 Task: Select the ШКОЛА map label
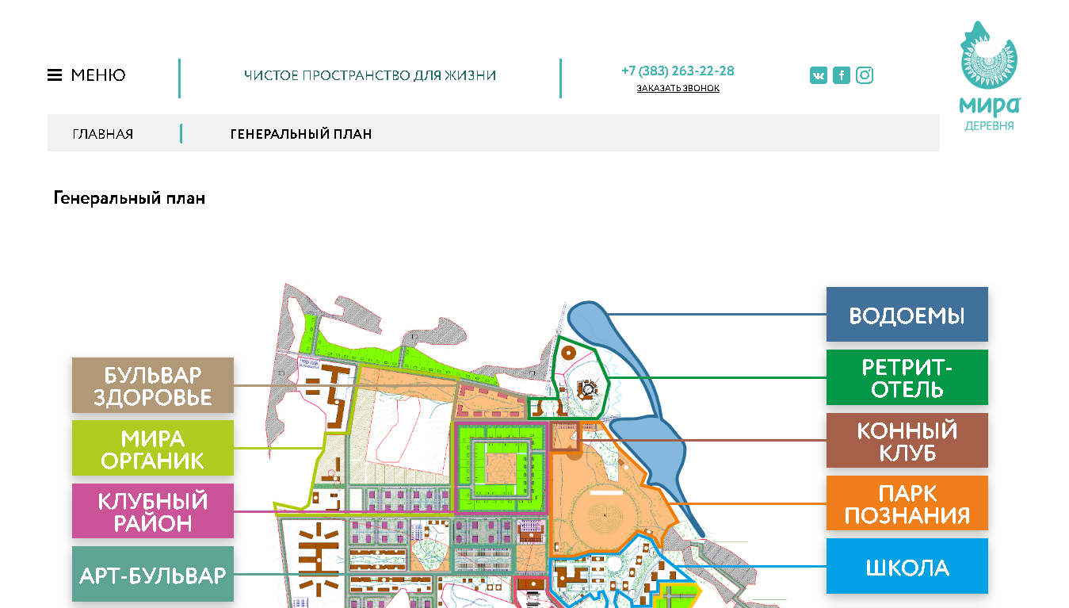[907, 567]
